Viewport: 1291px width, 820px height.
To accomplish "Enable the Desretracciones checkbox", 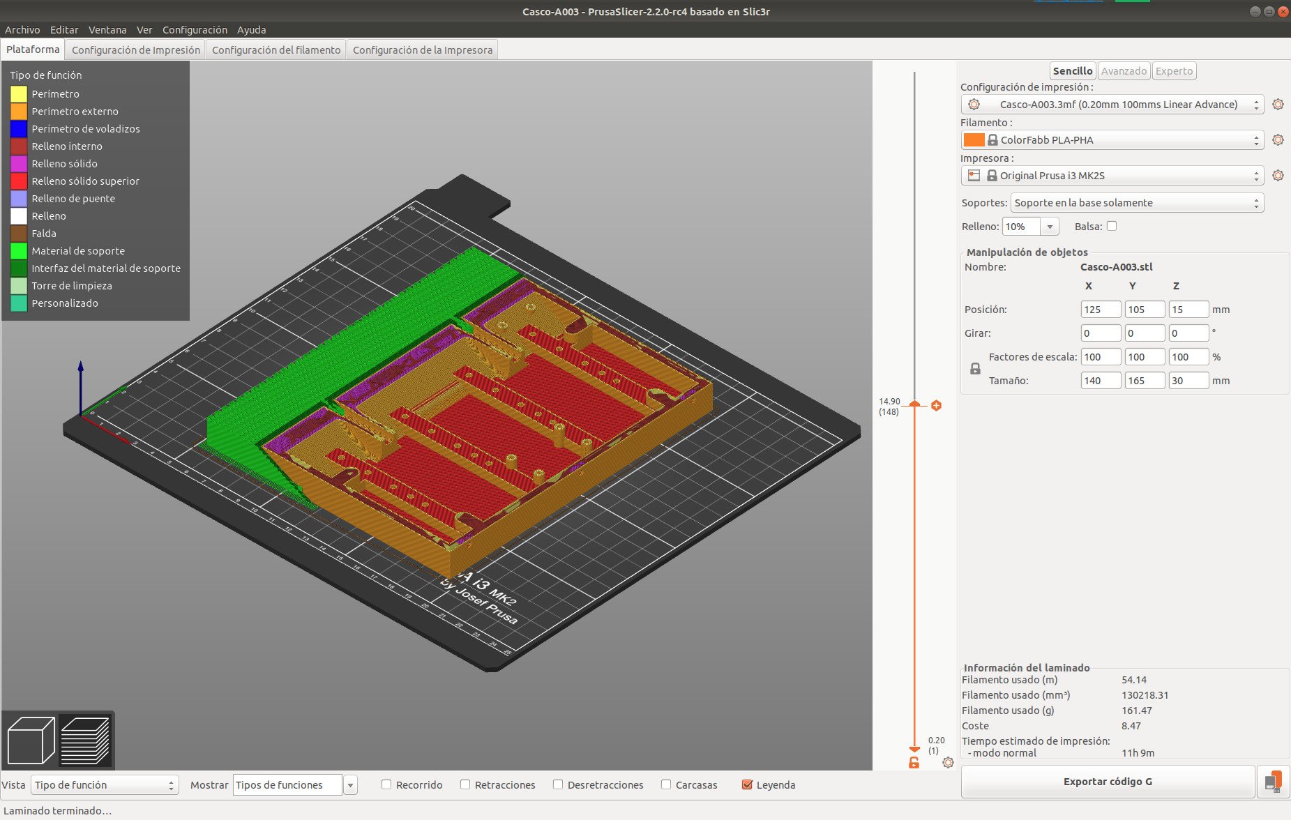I will click(x=558, y=784).
